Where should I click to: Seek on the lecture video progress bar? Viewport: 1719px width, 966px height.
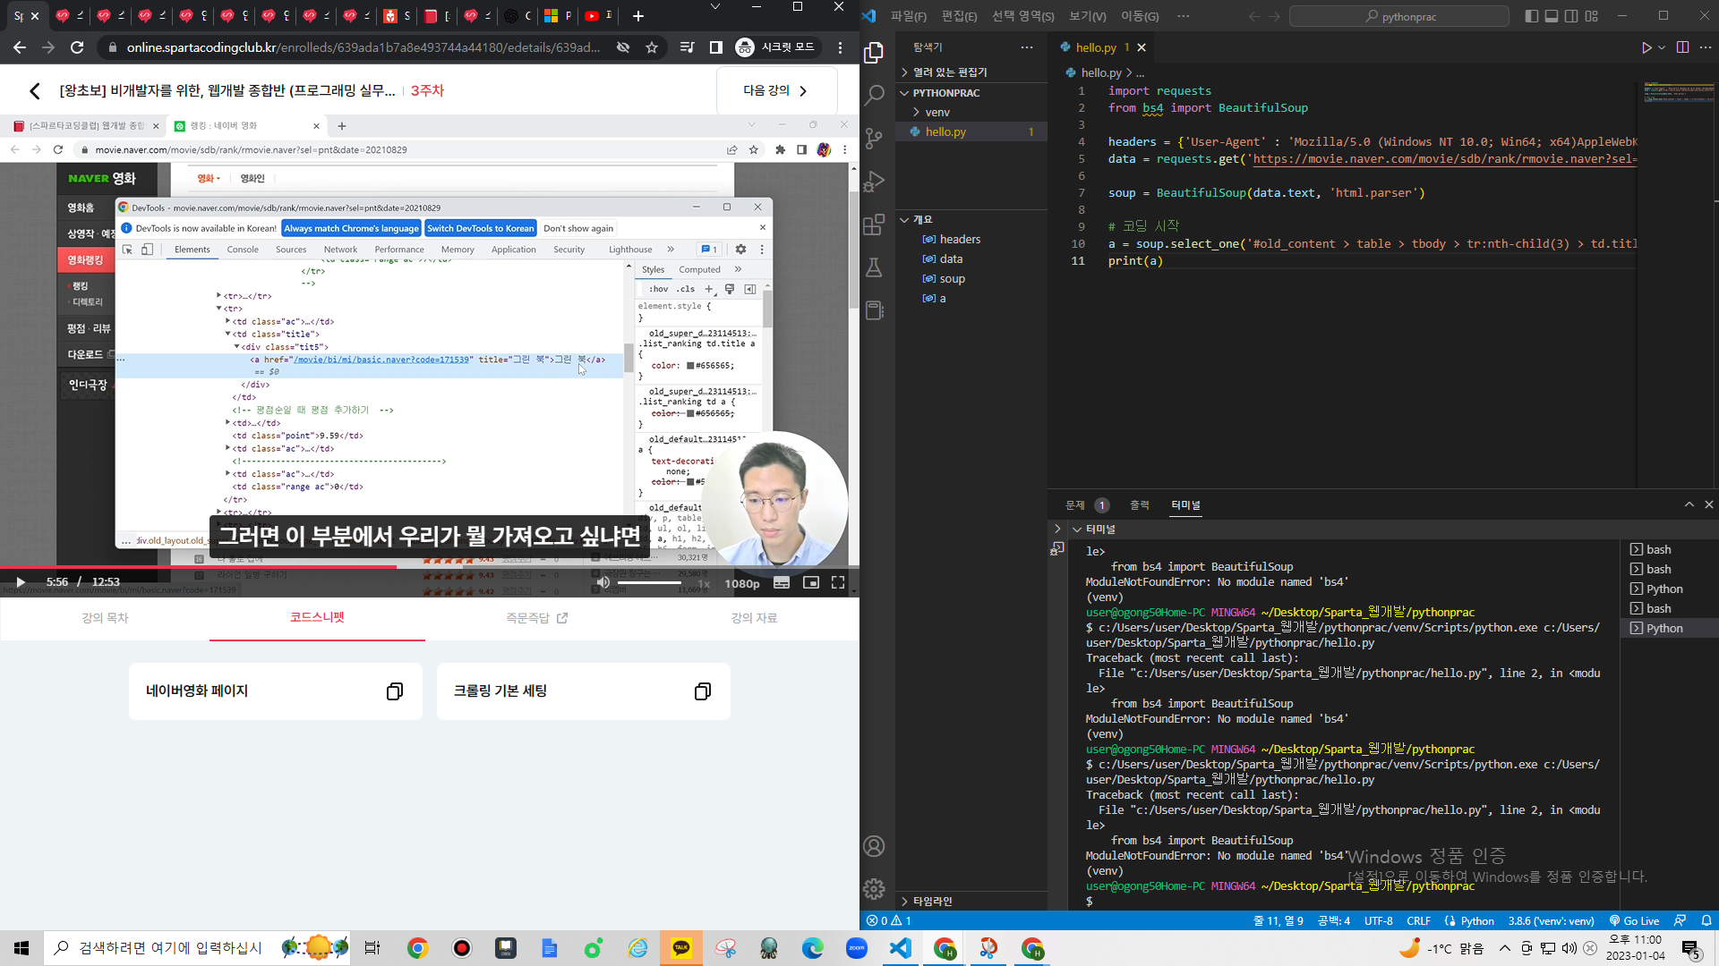(x=430, y=566)
